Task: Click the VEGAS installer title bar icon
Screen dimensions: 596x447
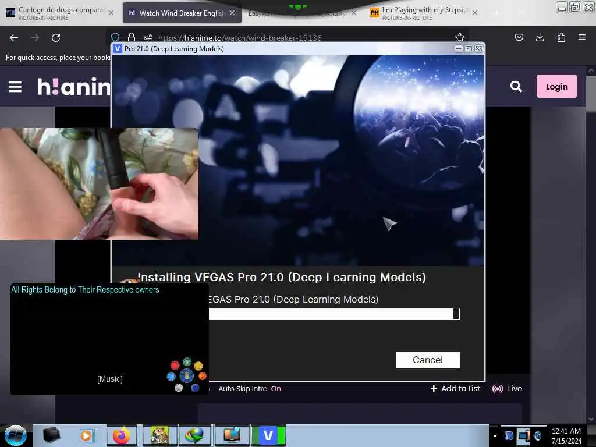Action: pos(118,49)
